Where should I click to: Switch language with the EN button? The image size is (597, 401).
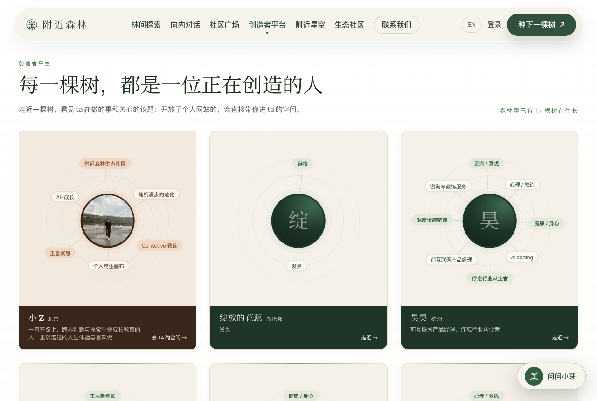click(x=472, y=25)
